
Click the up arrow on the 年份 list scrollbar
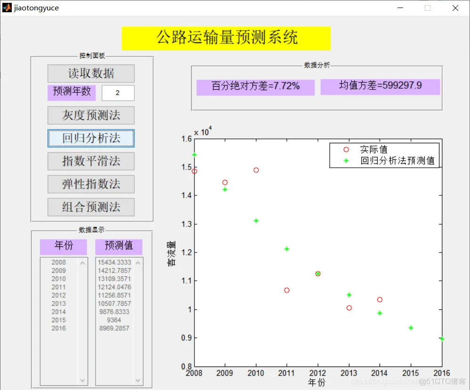pos(83,262)
